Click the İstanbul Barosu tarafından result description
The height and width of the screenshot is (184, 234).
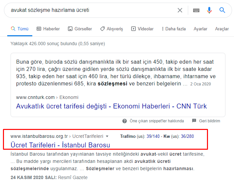(x=107, y=161)
